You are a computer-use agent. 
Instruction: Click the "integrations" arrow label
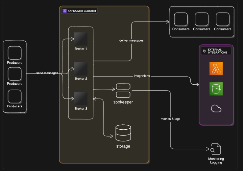tap(142, 76)
